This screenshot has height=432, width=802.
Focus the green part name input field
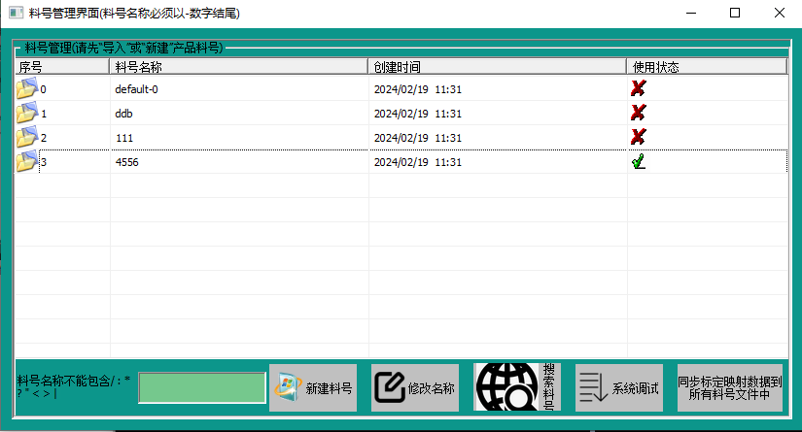pyautogui.click(x=202, y=387)
